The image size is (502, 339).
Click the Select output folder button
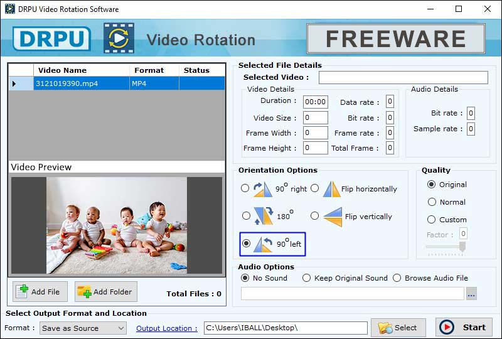398,328
